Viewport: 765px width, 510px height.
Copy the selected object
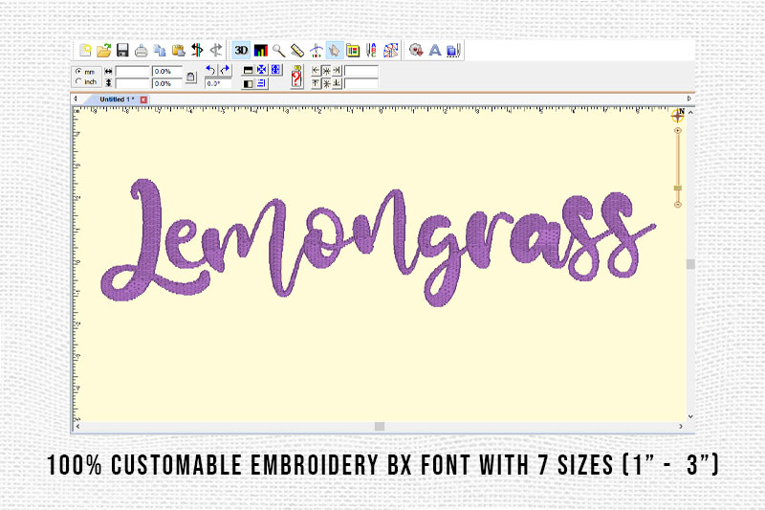click(160, 51)
